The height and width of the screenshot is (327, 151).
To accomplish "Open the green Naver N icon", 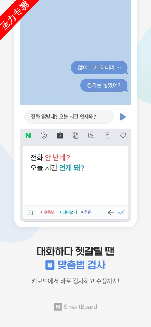I will pyautogui.click(x=28, y=136).
